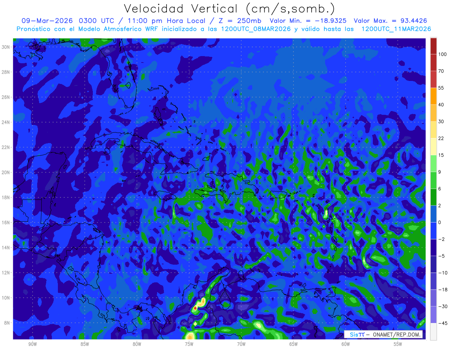The image size is (451, 349).
Task: Click the '26N' latitude axis label
Action: (6, 97)
